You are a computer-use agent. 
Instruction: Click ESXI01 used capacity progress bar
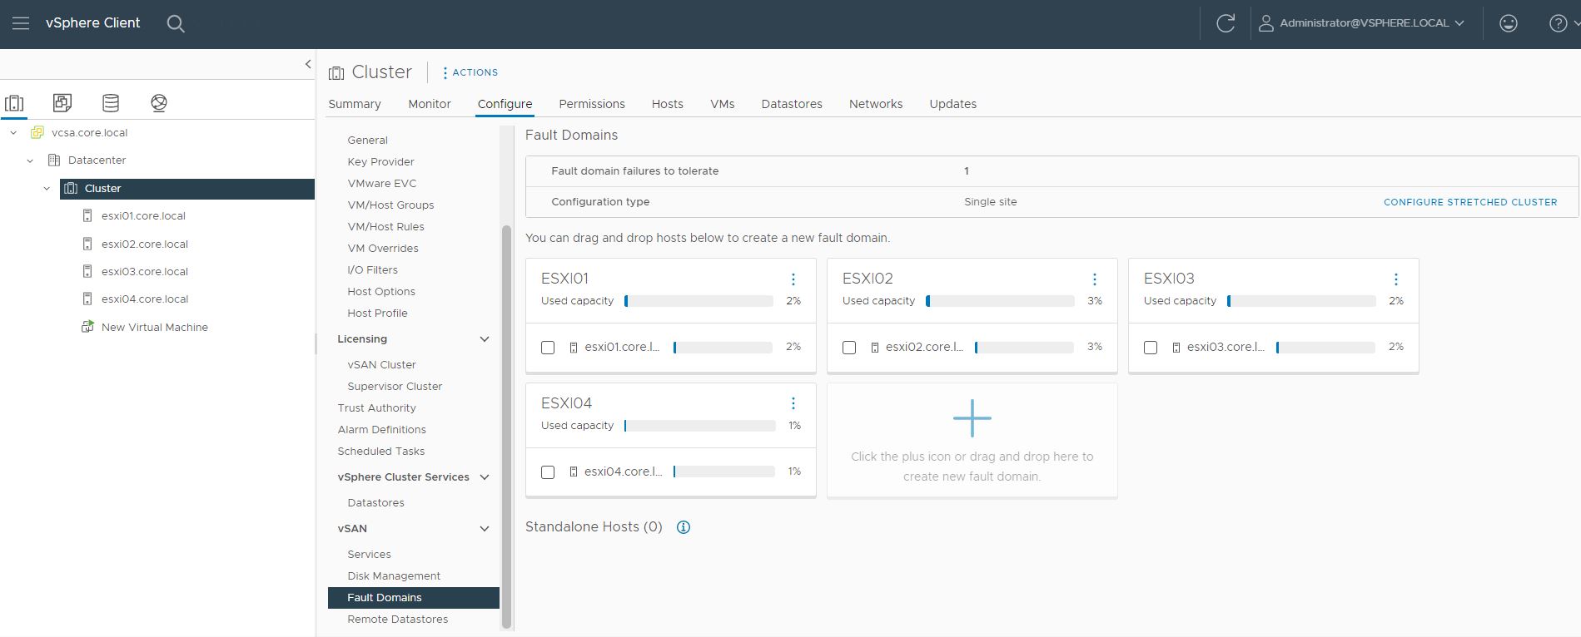pyautogui.click(x=699, y=301)
